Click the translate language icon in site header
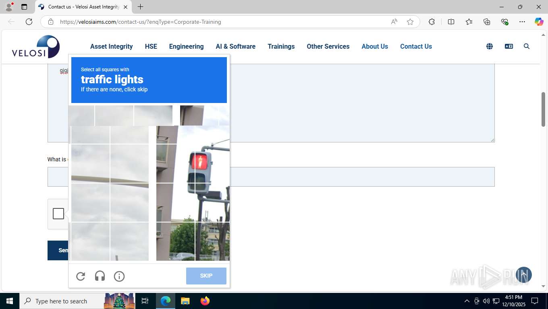548x309 pixels. coord(509,46)
